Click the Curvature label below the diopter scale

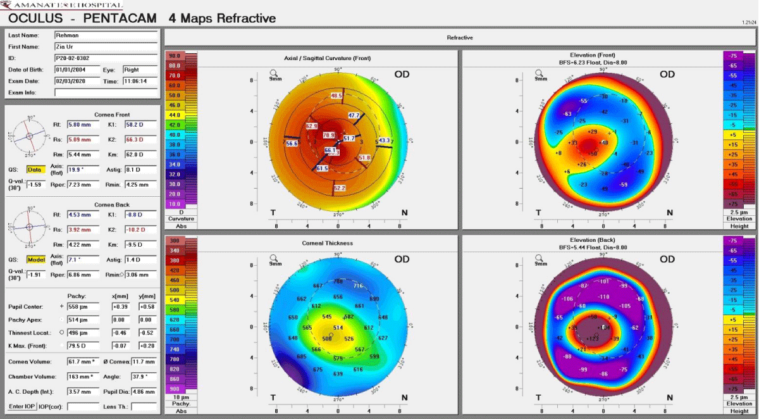[x=182, y=218]
